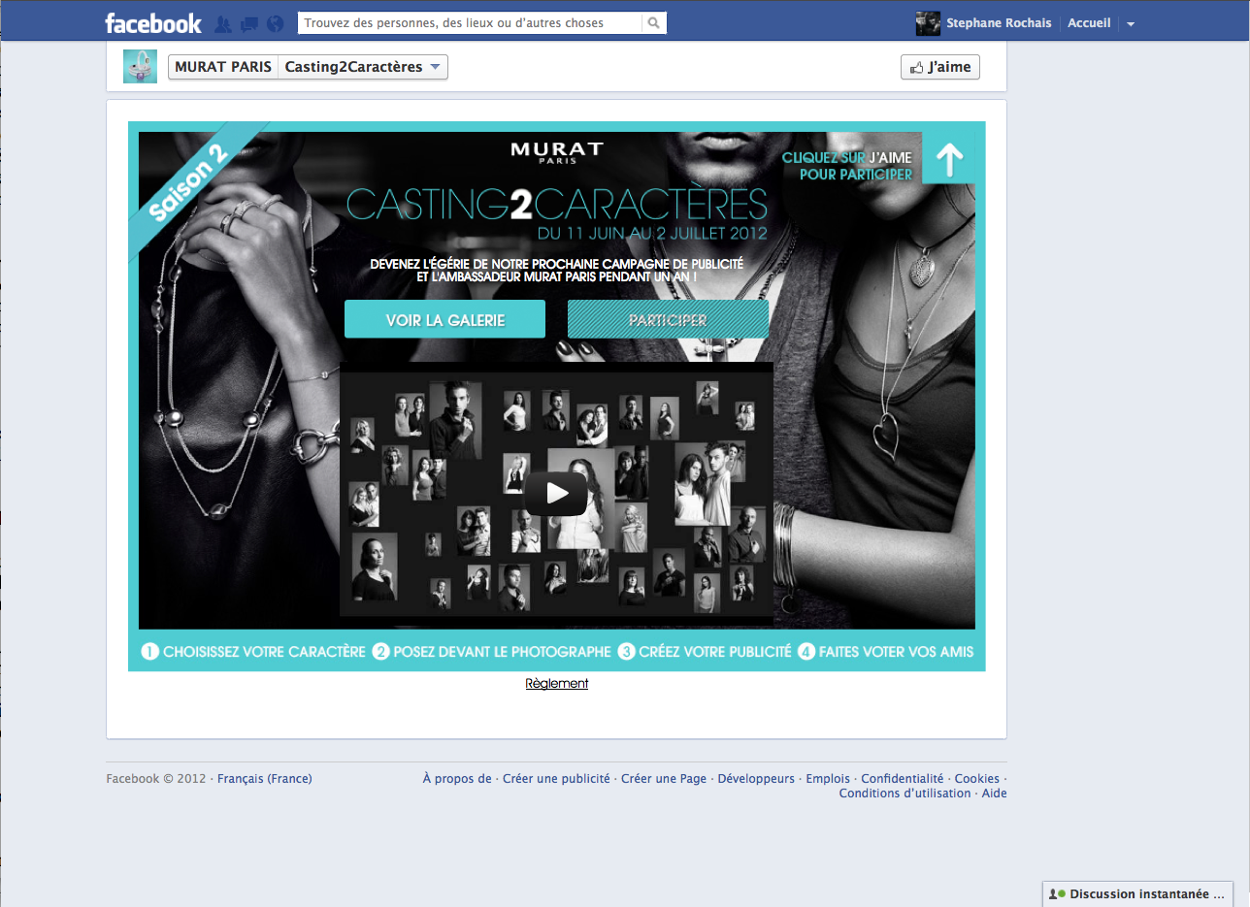The width and height of the screenshot is (1250, 907).
Task: Click the search magnifier button
Action: pyautogui.click(x=654, y=23)
